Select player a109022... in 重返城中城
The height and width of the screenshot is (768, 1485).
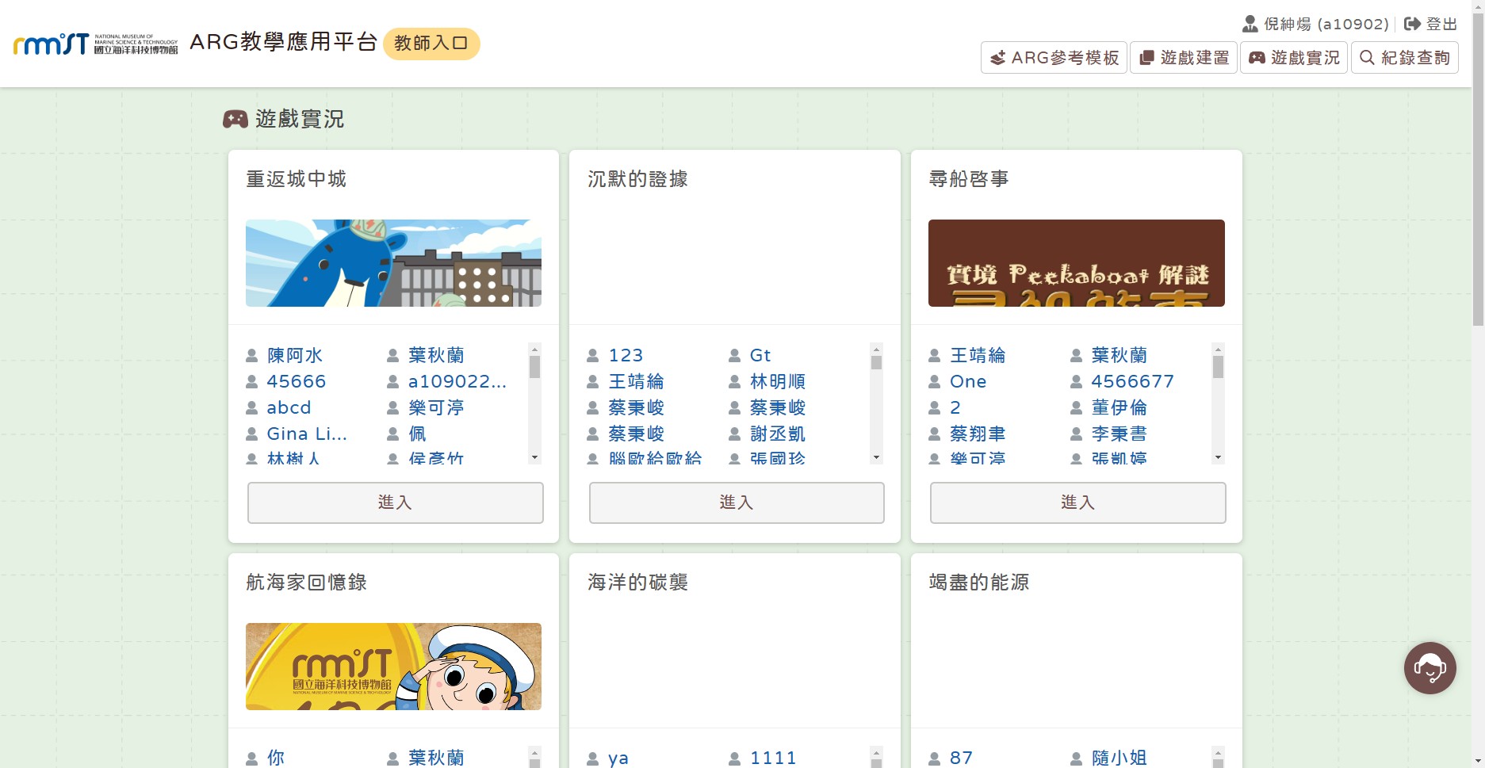(457, 382)
